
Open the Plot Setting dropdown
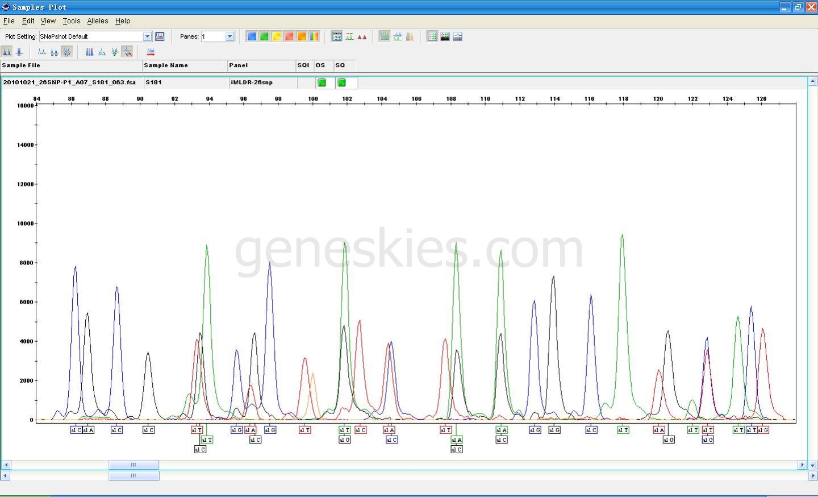(147, 36)
